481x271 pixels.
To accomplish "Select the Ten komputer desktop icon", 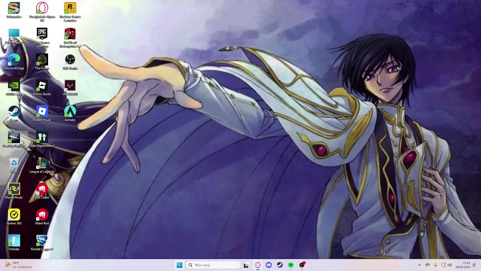I will (x=14, y=36).
